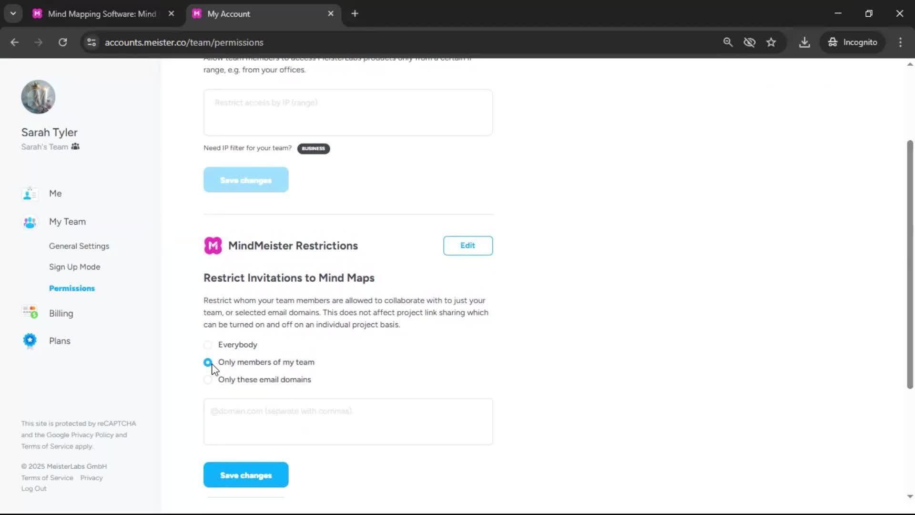Open the Terms of Service link

pyautogui.click(x=47, y=478)
